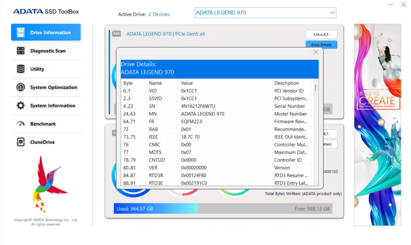Click the ADATA hummingbird logo

[50, 184]
